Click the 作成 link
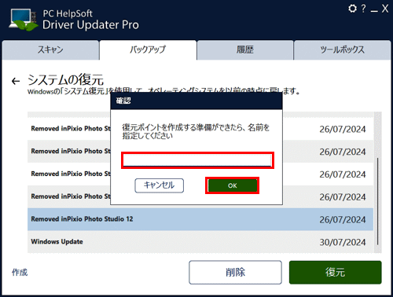 20,273
